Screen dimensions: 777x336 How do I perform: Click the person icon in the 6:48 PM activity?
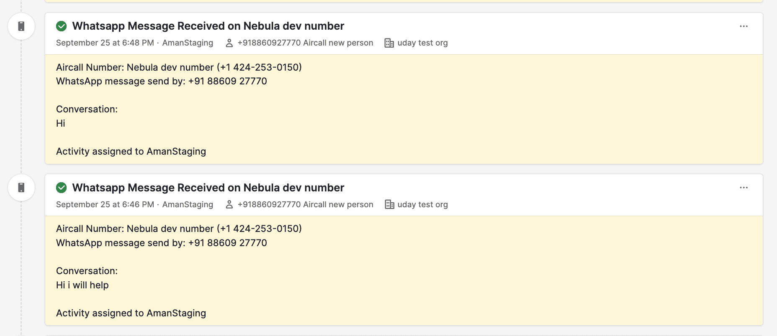[x=229, y=43]
